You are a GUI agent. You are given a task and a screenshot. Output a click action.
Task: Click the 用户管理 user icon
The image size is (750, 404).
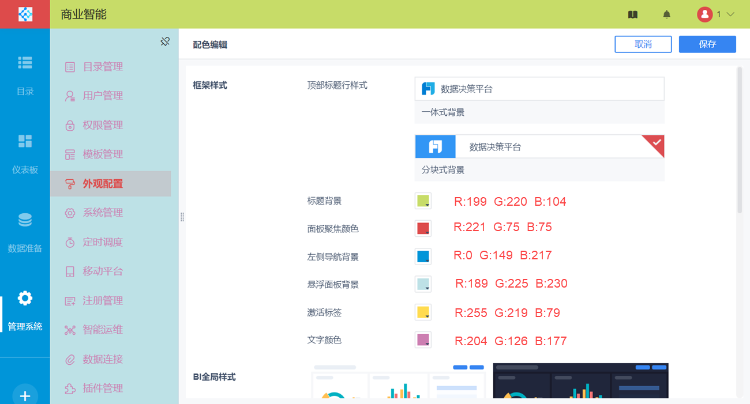pyautogui.click(x=70, y=96)
